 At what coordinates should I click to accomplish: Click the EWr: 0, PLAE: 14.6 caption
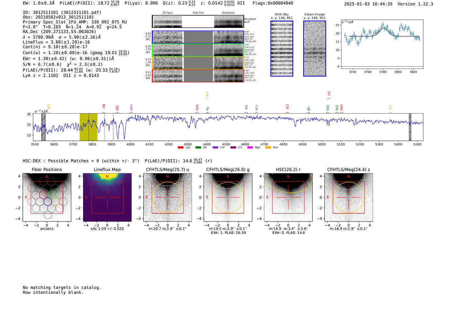point(288,233)
